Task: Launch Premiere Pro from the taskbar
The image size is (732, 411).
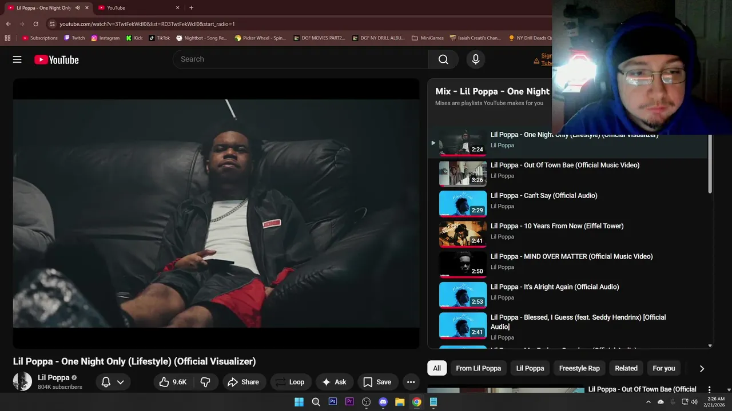Action: pyautogui.click(x=349, y=402)
